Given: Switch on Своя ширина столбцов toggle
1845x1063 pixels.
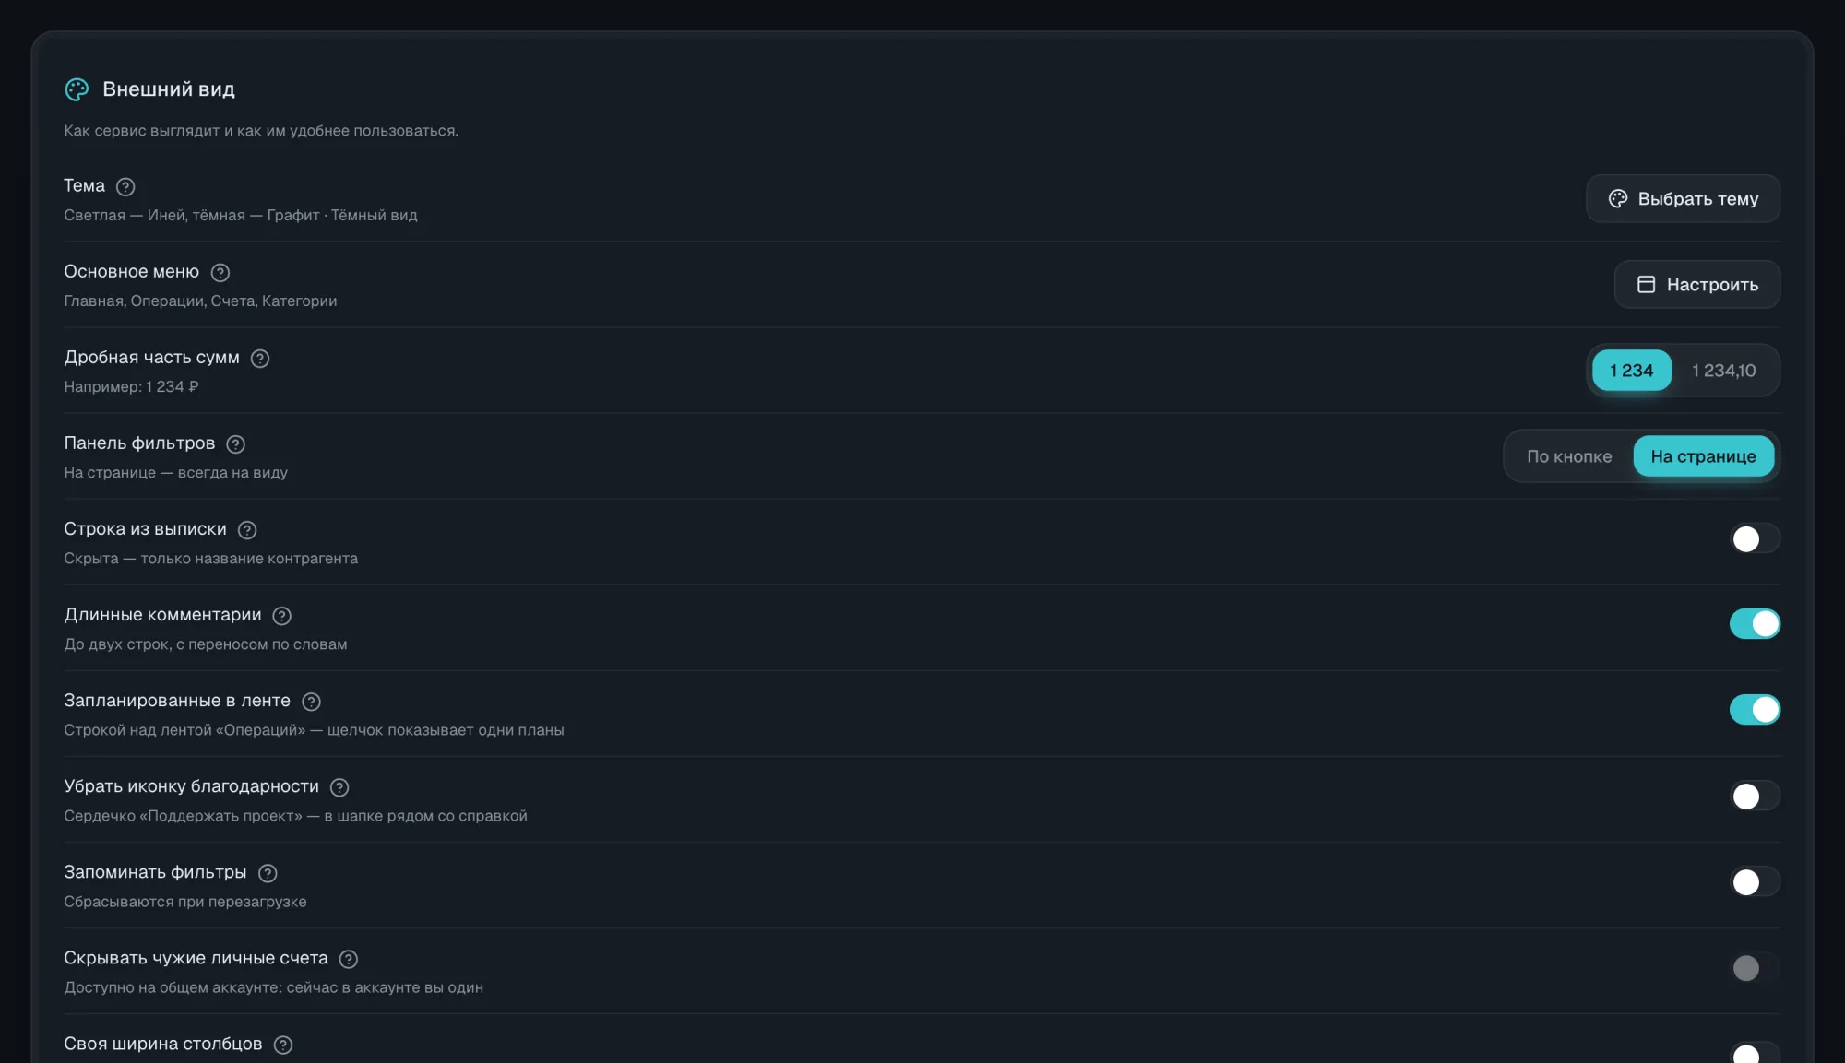Looking at the screenshot, I should (x=1755, y=1052).
